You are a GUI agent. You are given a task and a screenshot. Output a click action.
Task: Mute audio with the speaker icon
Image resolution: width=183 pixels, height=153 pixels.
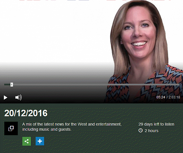point(18,98)
